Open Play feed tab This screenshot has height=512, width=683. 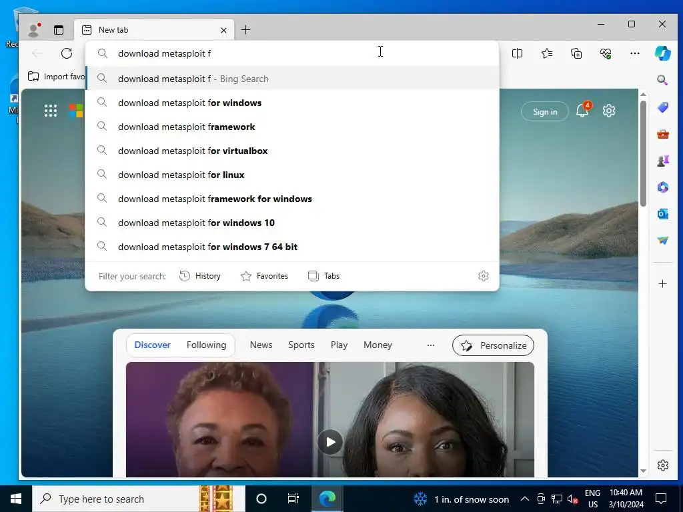(x=339, y=345)
